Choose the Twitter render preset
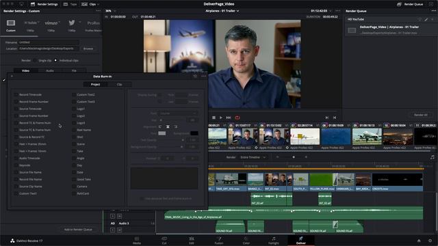Image resolution: width=438 pixels, height=246 pixels. coord(72,23)
